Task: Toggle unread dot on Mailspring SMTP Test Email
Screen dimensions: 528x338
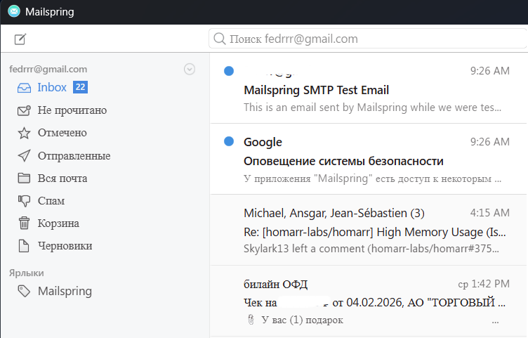Action: tap(228, 71)
